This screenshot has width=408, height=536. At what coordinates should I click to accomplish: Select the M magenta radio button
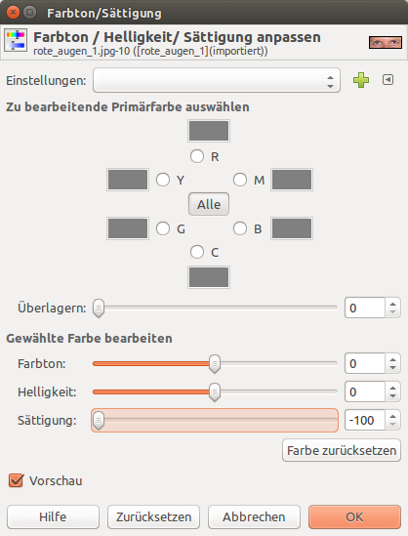(x=240, y=180)
